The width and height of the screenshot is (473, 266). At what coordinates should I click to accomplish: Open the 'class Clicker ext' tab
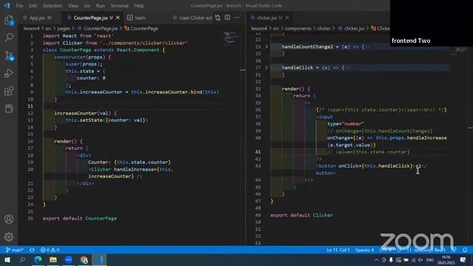pyautogui.click(x=193, y=18)
